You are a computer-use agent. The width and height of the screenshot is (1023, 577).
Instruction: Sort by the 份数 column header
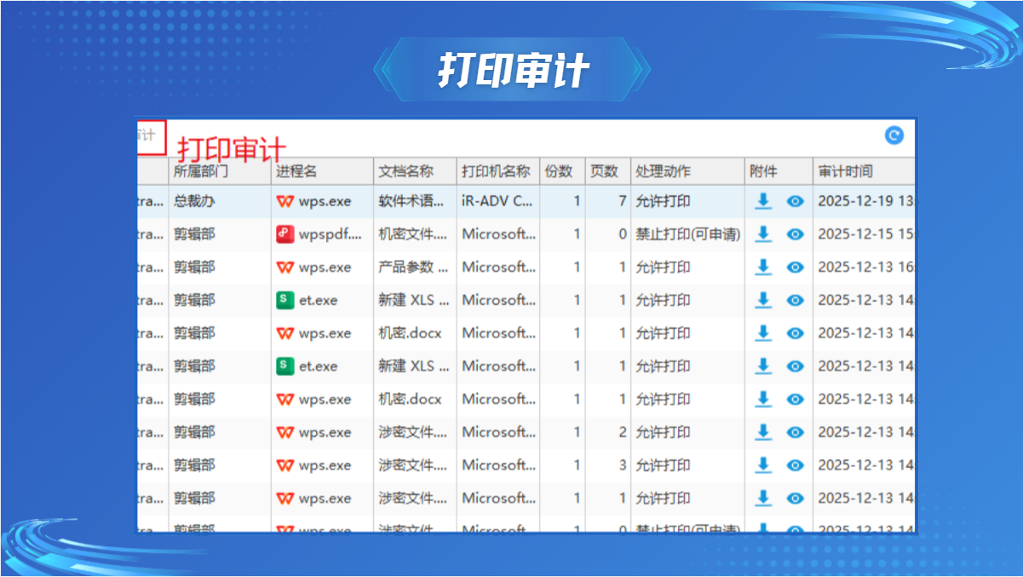pos(562,171)
